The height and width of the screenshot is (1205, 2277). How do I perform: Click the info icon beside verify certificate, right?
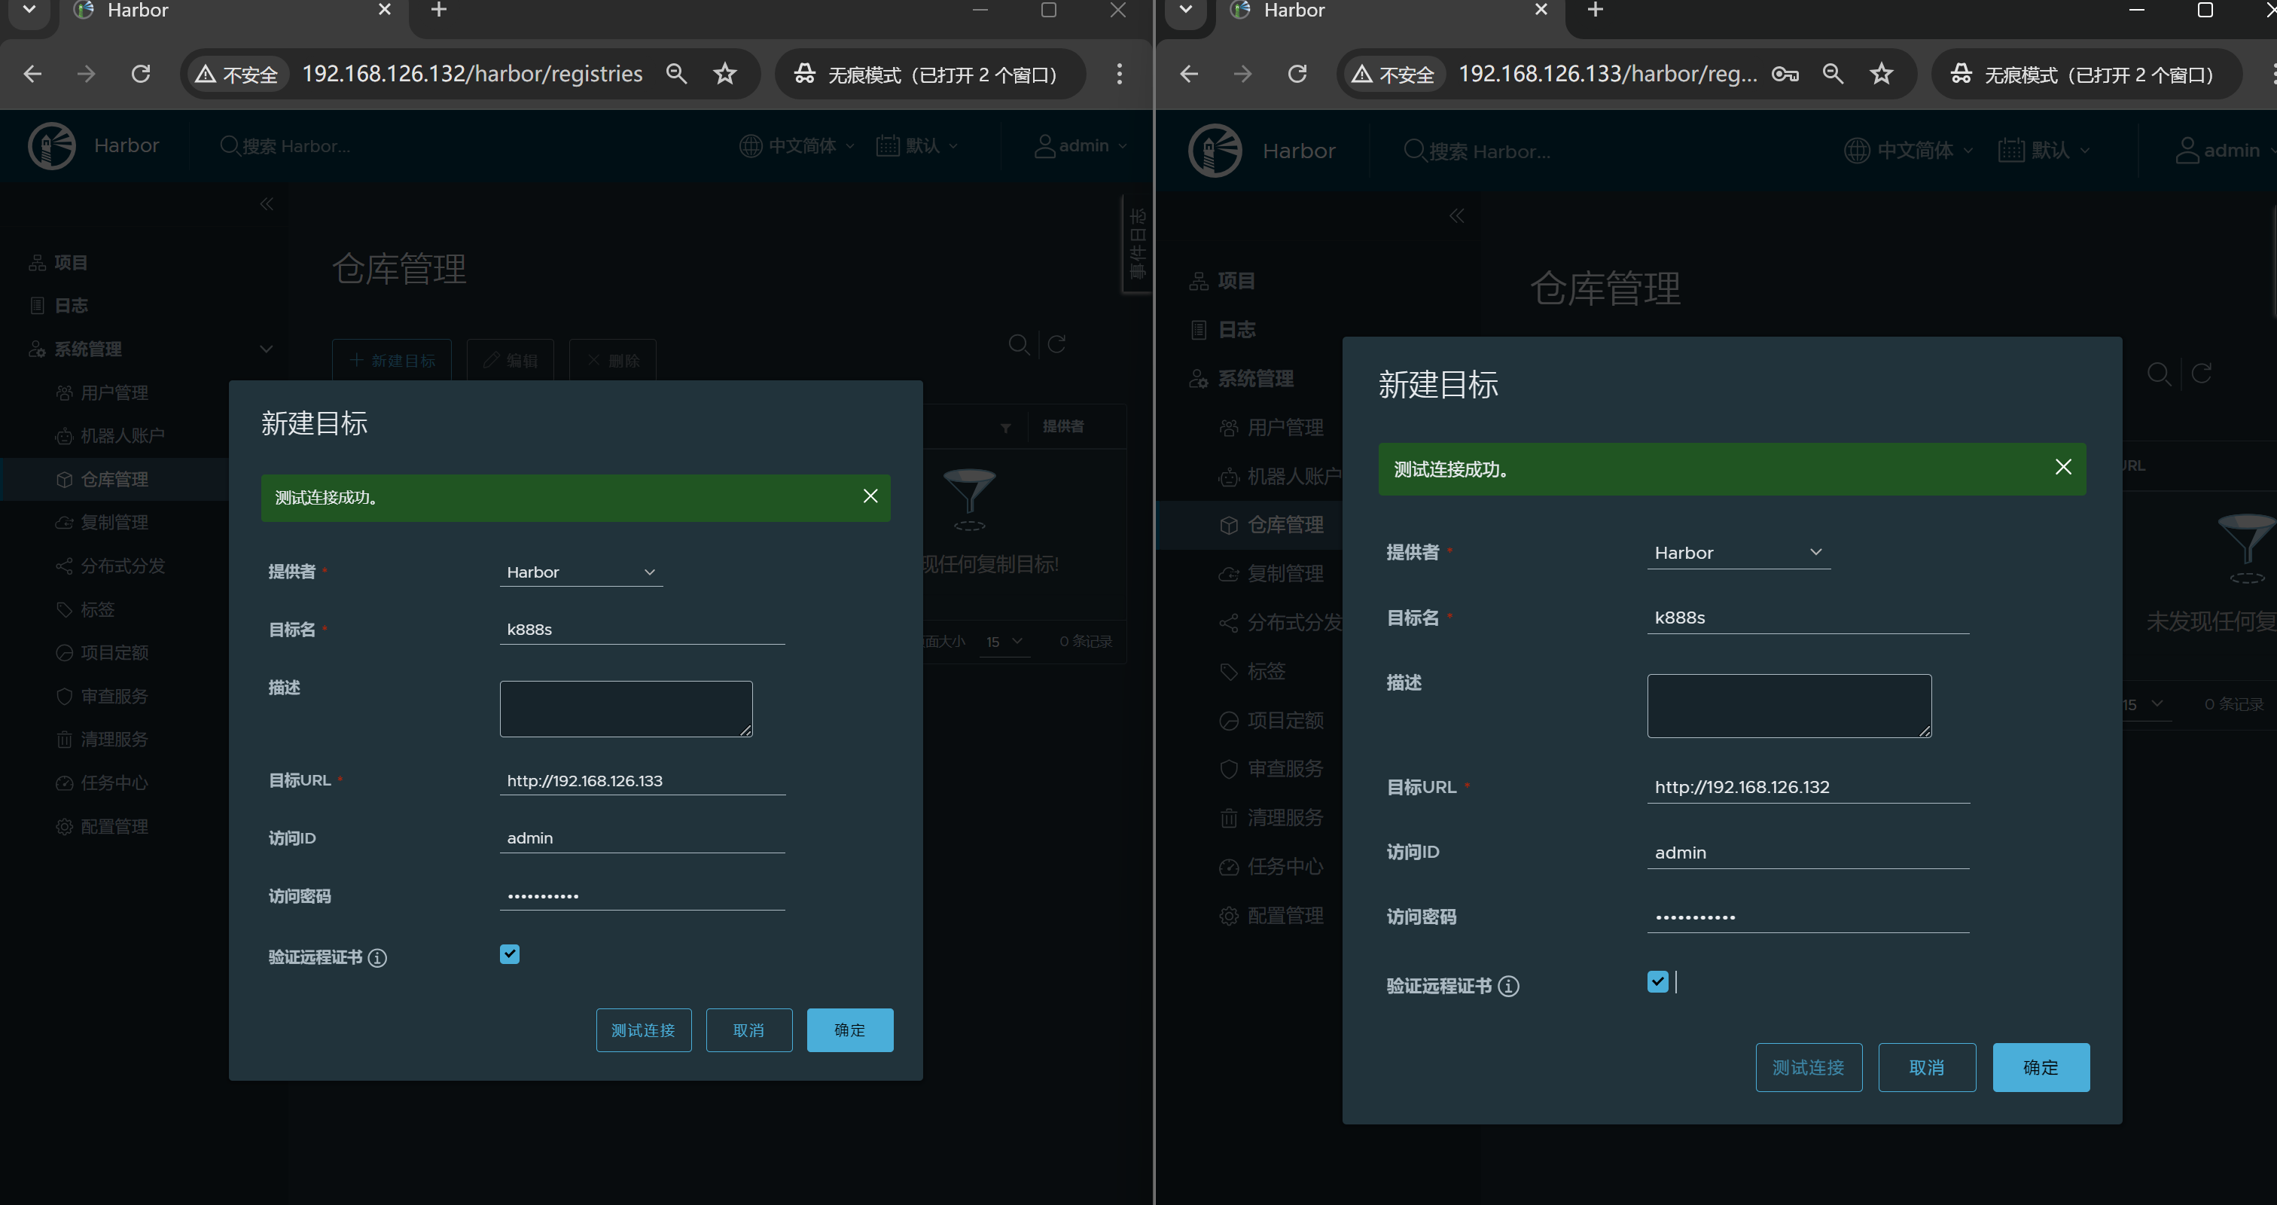point(1509,986)
